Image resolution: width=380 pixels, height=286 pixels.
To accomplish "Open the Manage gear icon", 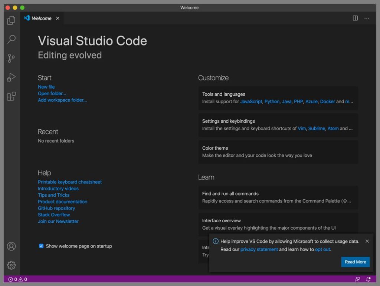I will (x=11, y=265).
